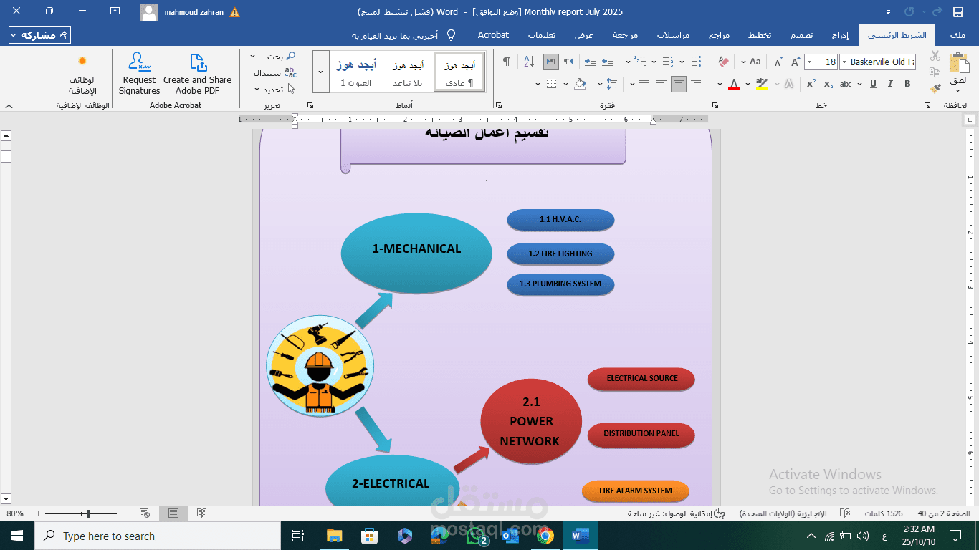The image size is (979, 550).
Task: Toggle Italic formatting
Action: point(890,84)
